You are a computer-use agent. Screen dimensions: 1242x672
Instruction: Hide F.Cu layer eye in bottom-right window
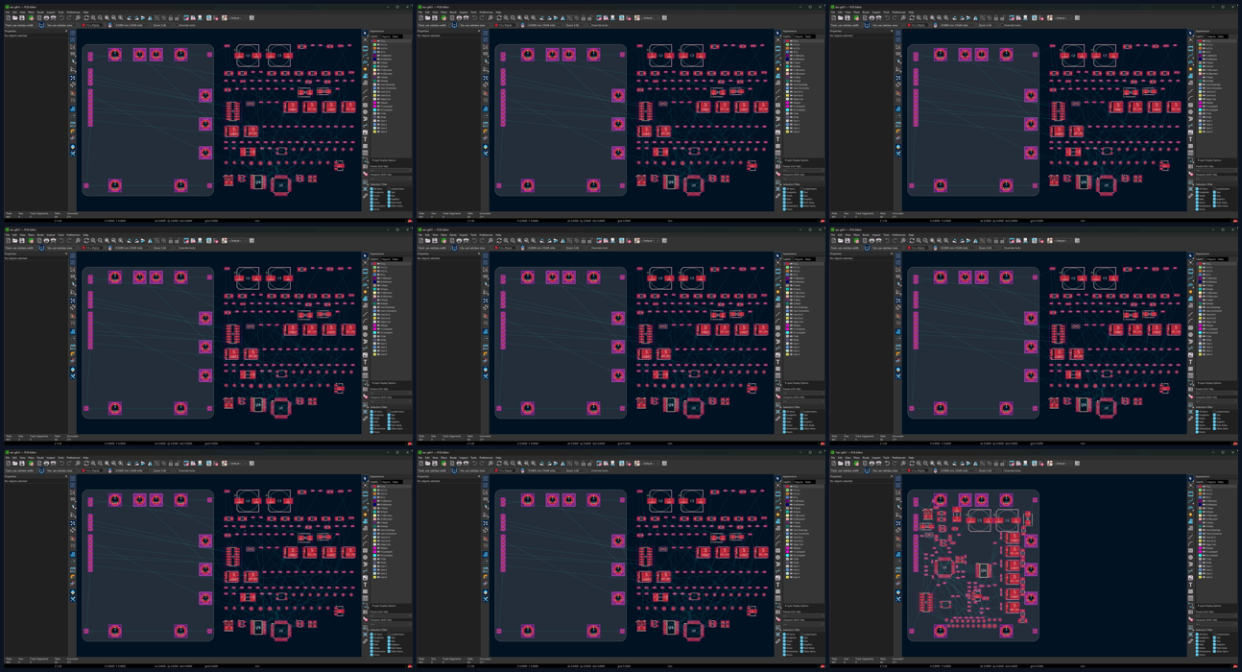click(x=1204, y=486)
